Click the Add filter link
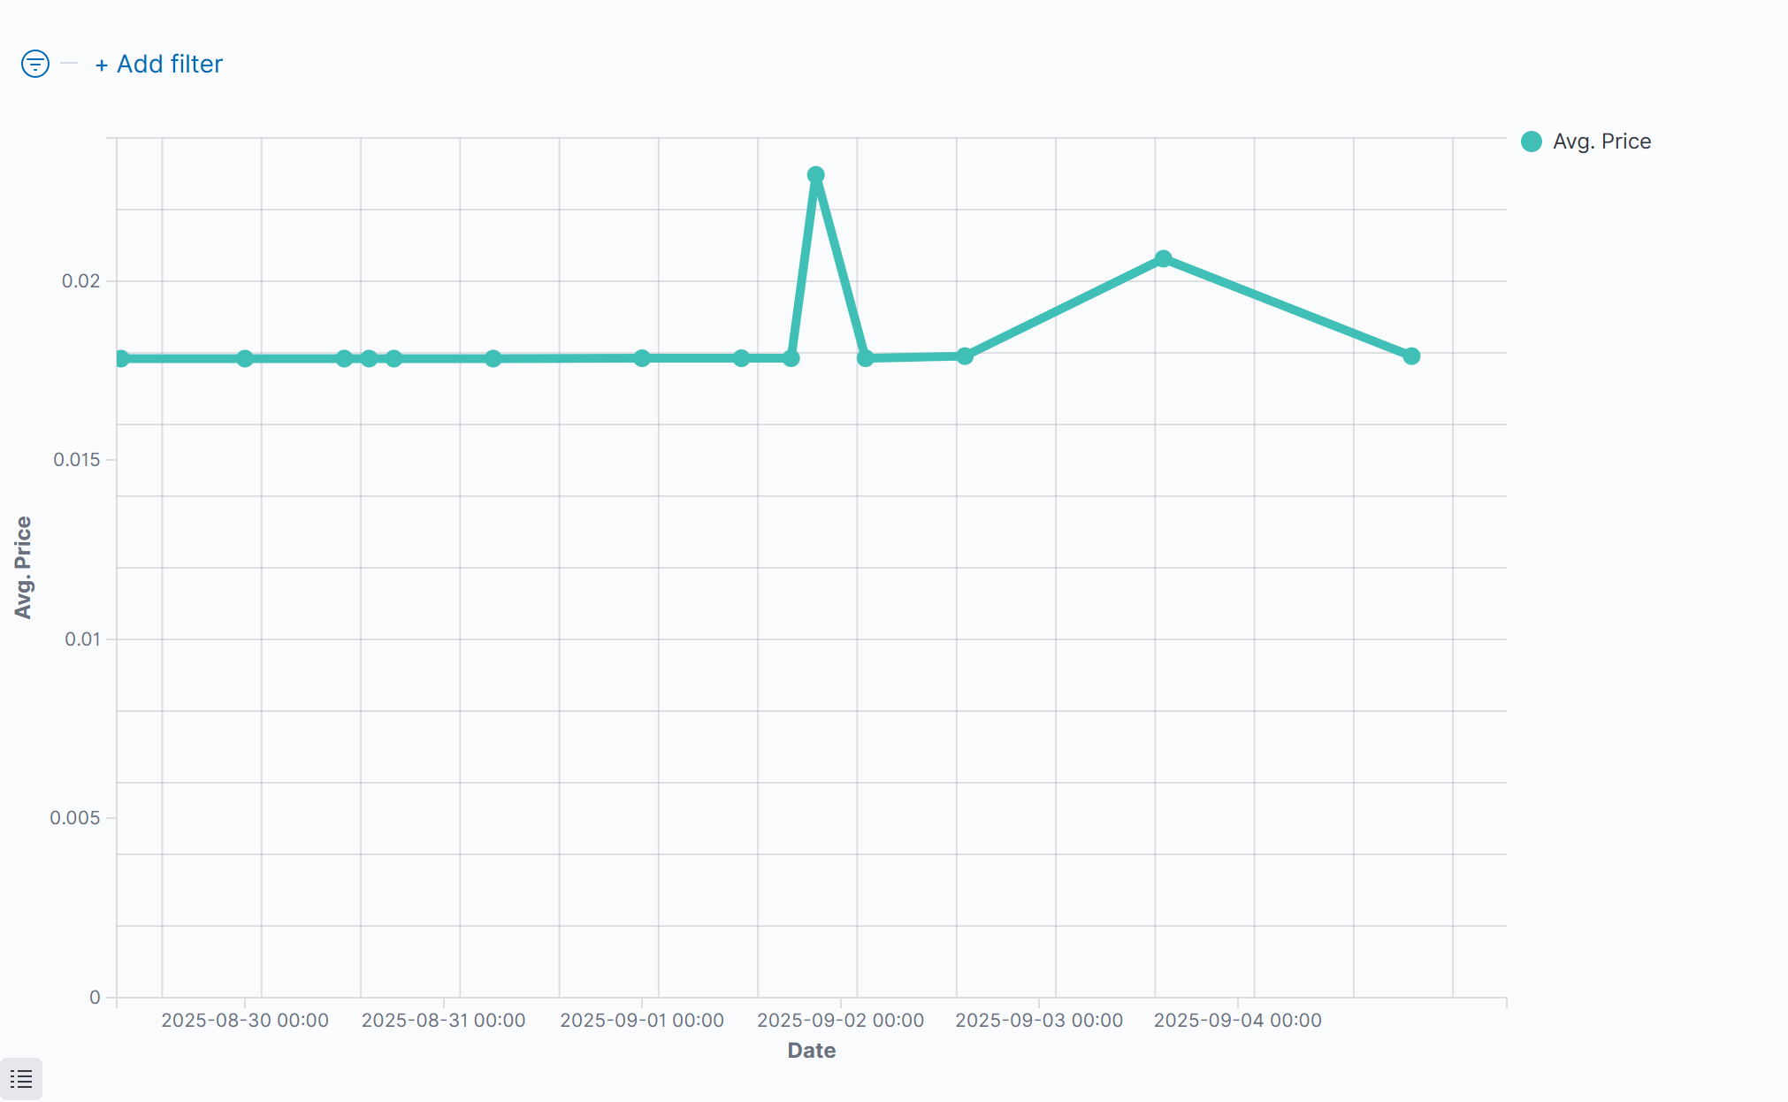The image size is (1788, 1102). tap(159, 64)
